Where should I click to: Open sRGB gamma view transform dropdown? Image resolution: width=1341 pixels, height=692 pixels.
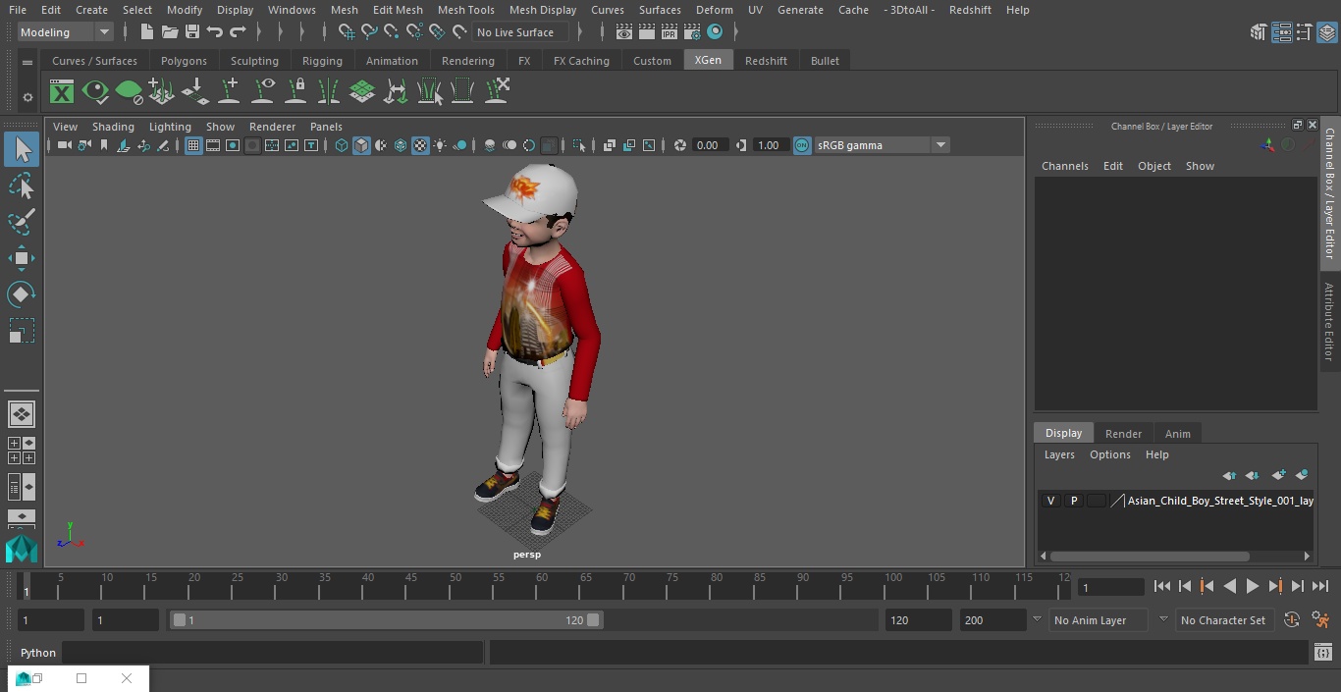[882, 145]
